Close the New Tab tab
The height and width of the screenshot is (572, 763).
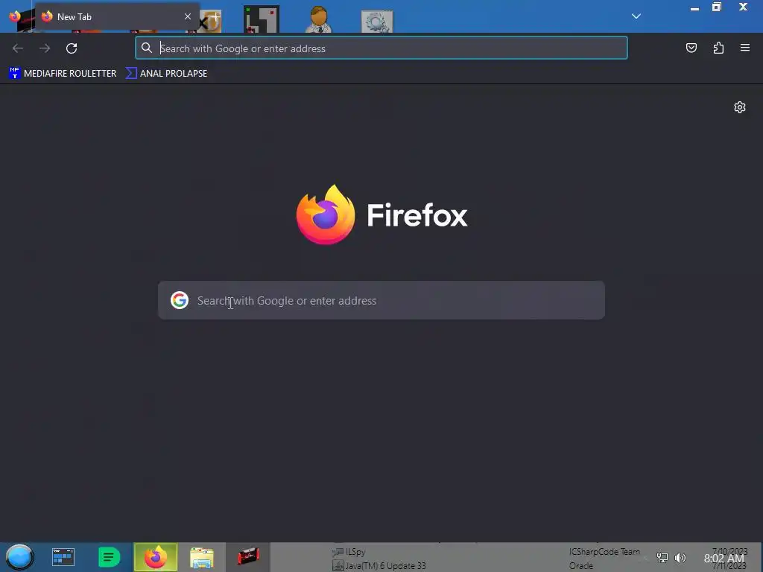point(187,16)
